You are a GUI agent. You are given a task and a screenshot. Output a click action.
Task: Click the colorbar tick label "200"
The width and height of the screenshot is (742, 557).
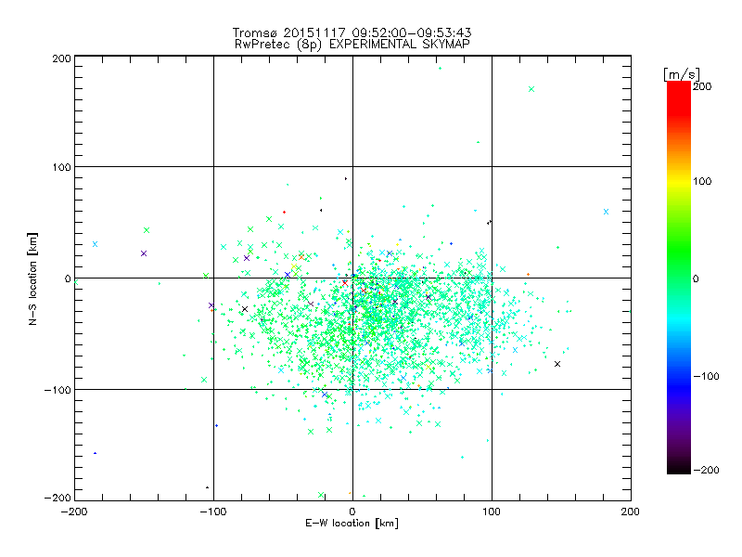click(702, 86)
